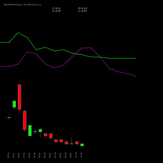This screenshot has width=163, height=163.
Task: Select the '20 Jan' date axis label
Action: [x=8, y=155]
